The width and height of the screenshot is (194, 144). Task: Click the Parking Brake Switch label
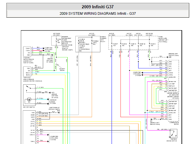click(172, 140)
